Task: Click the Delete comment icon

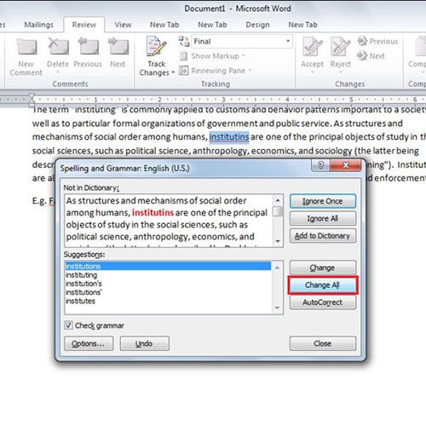Action: (x=58, y=46)
